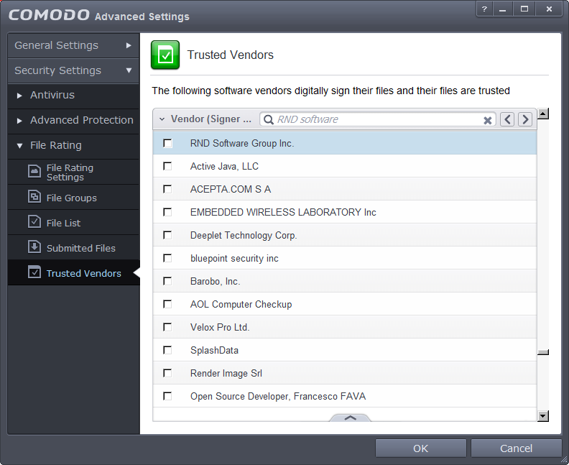This screenshot has height=465, width=569.
Task: Open File Rating Settings page
Action: [x=73, y=172]
